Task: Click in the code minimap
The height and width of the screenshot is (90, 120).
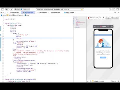Action: pyautogui.click(x=80, y=22)
